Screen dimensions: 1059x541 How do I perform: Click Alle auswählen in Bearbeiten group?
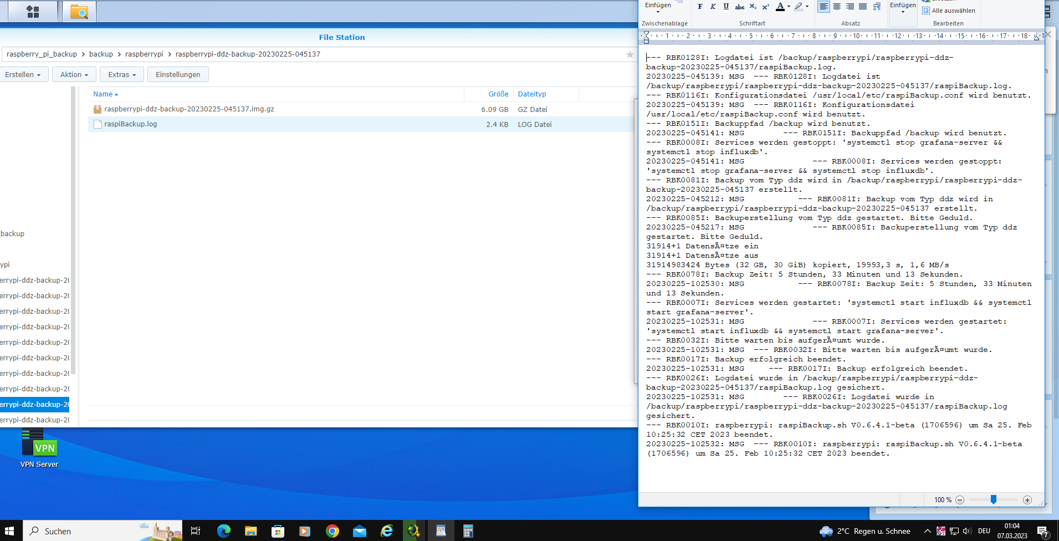tap(949, 11)
